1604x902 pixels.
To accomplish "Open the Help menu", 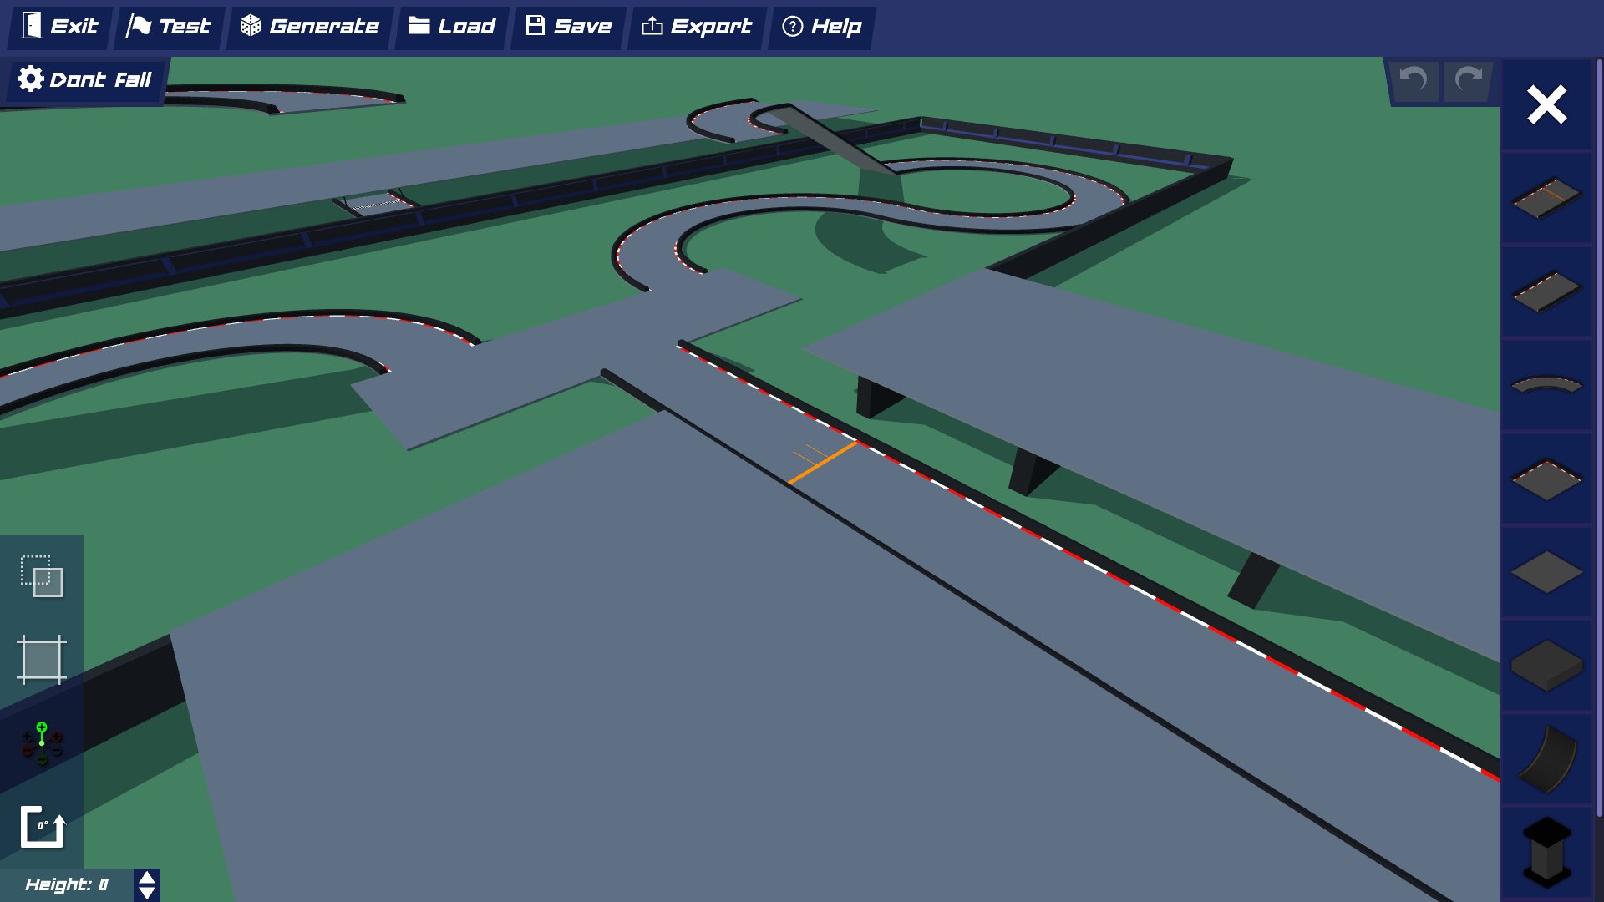I will click(x=821, y=26).
